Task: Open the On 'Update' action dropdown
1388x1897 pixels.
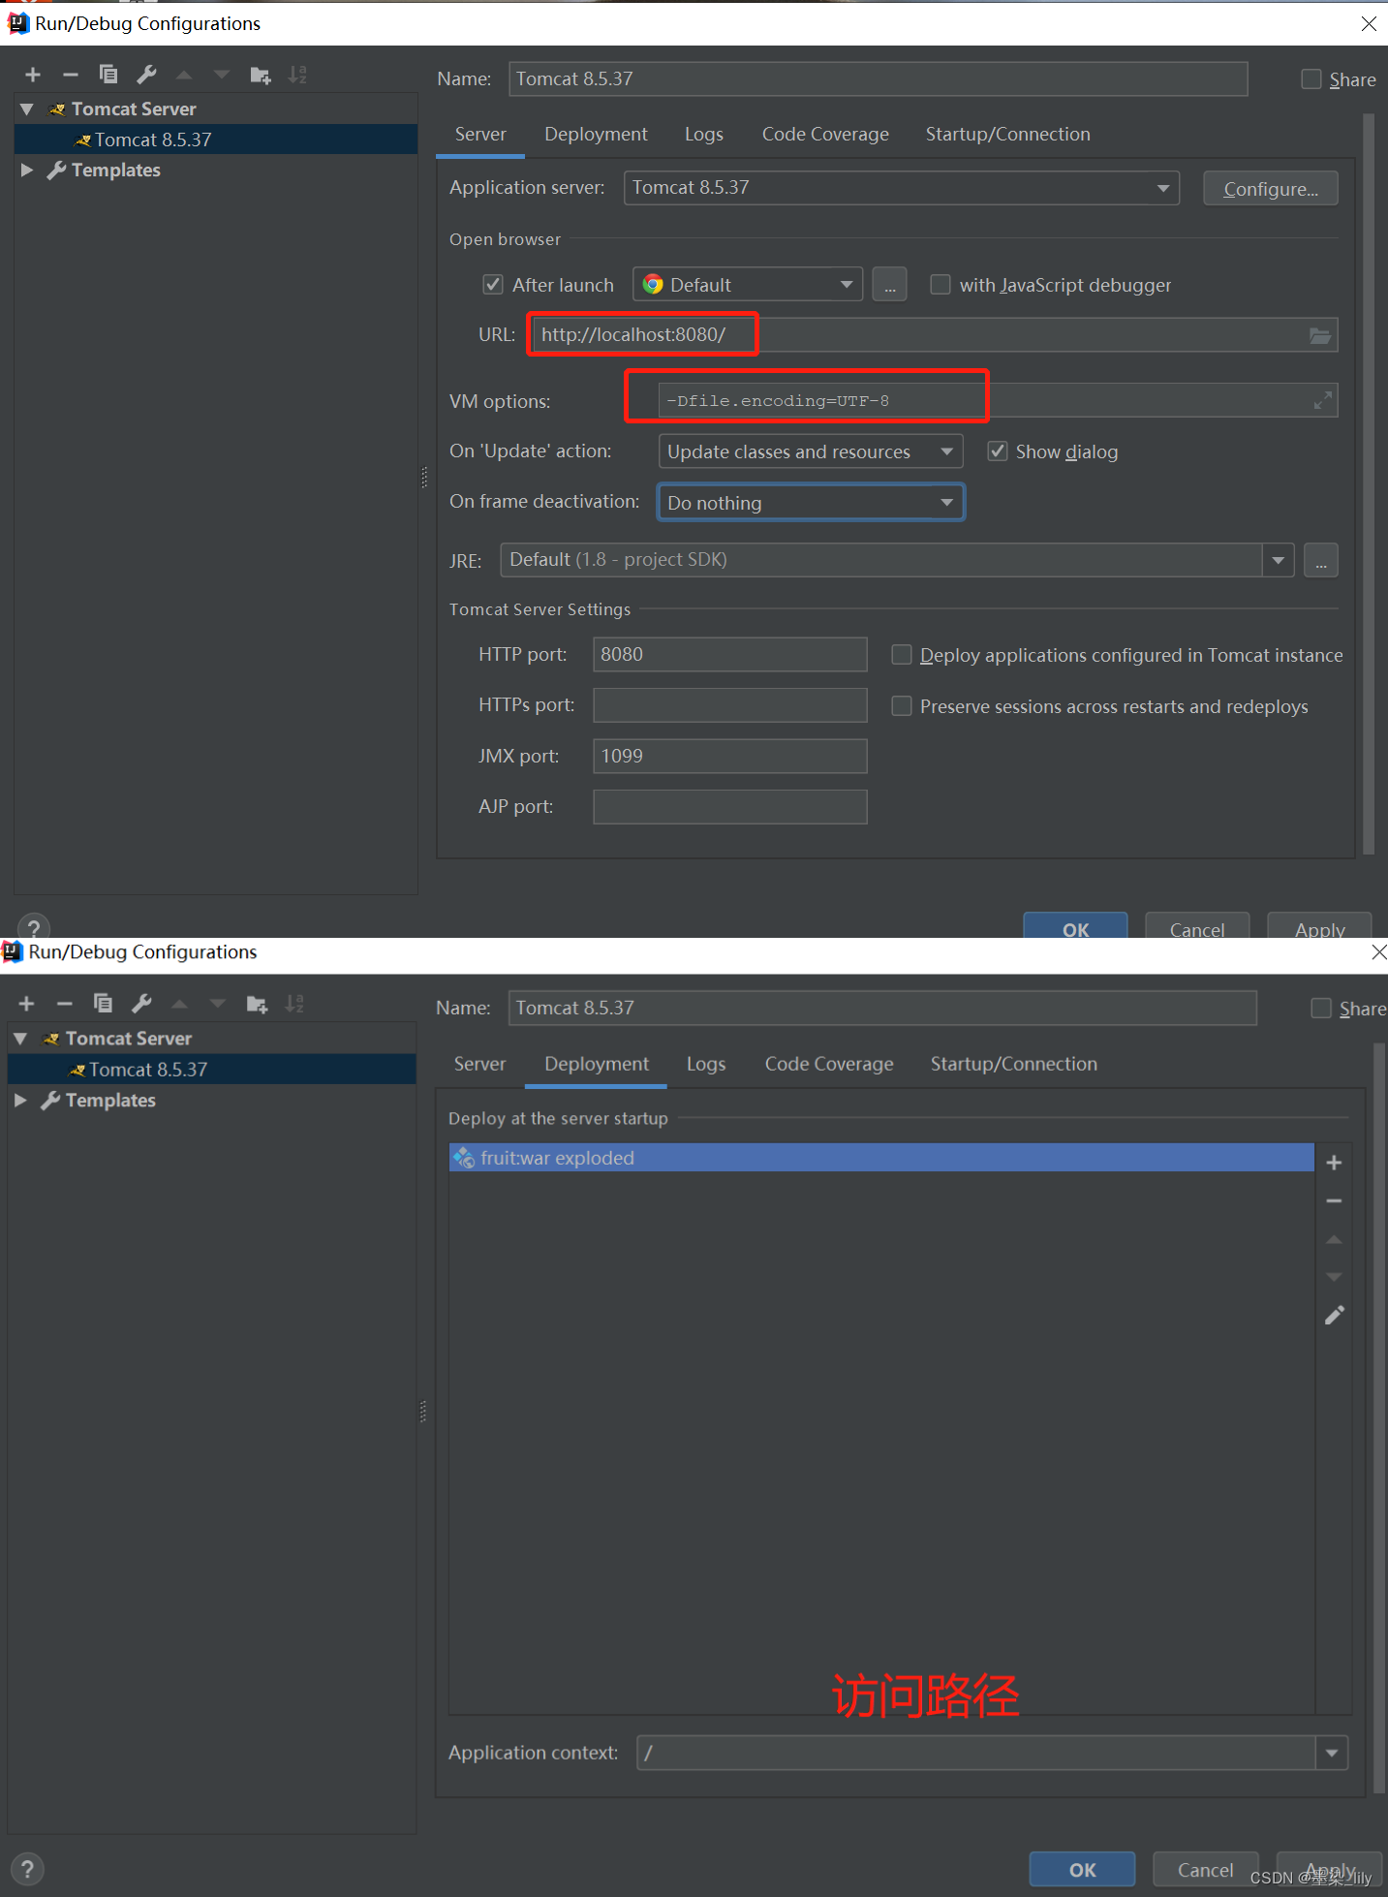Action: (x=811, y=451)
